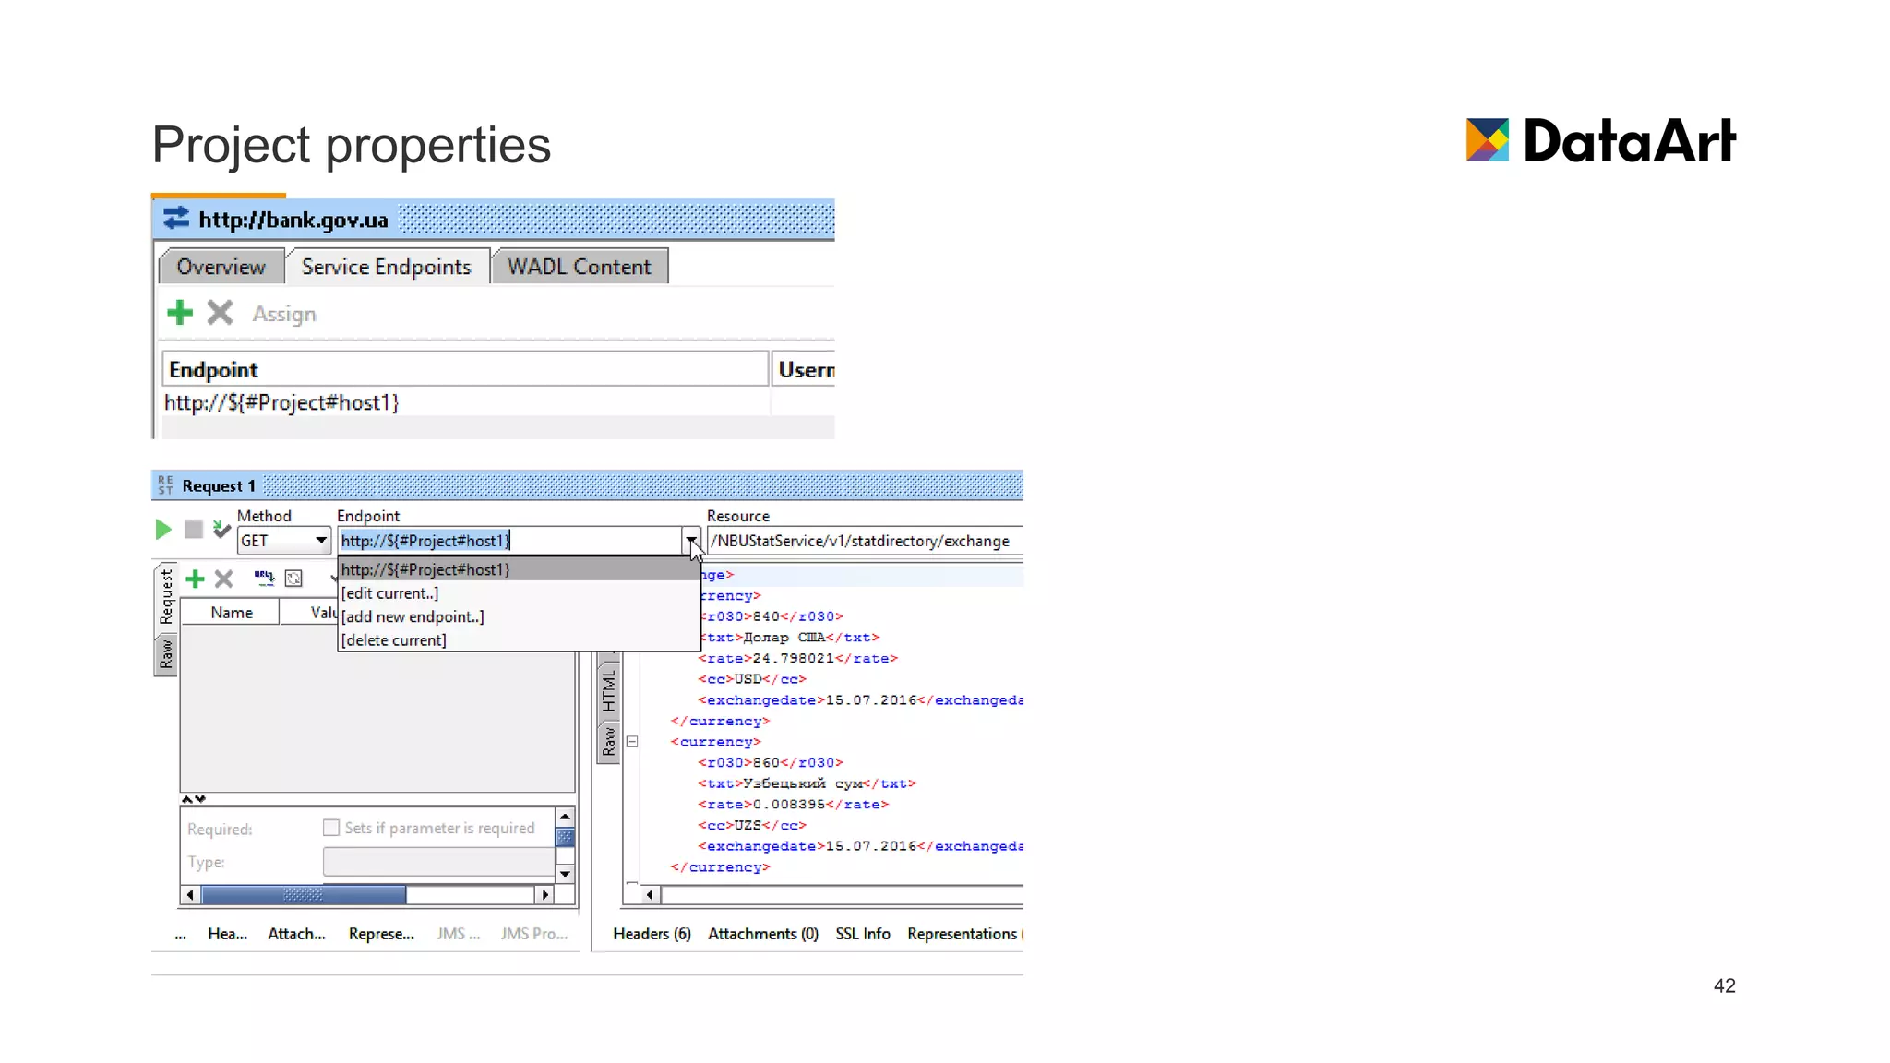The image size is (1890, 1063).
Task: Toggle the parameter Required checkbox
Action: 331,828
